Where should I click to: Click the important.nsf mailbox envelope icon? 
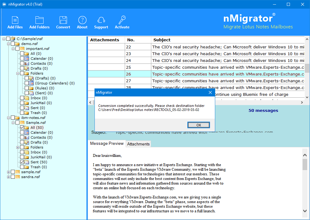(22, 49)
